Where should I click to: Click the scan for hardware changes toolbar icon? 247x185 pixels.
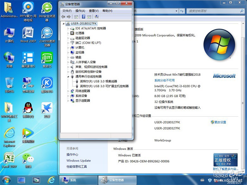coord(97,17)
